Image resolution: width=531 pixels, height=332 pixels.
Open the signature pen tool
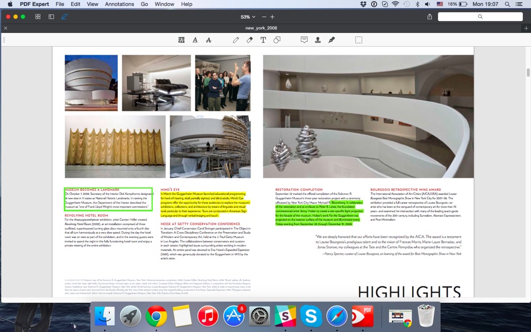[x=331, y=40]
